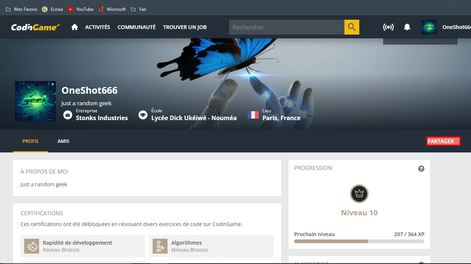Open the Rapidité de développement certification card
Image resolution: width=471 pixels, height=264 pixels.
tap(83, 246)
